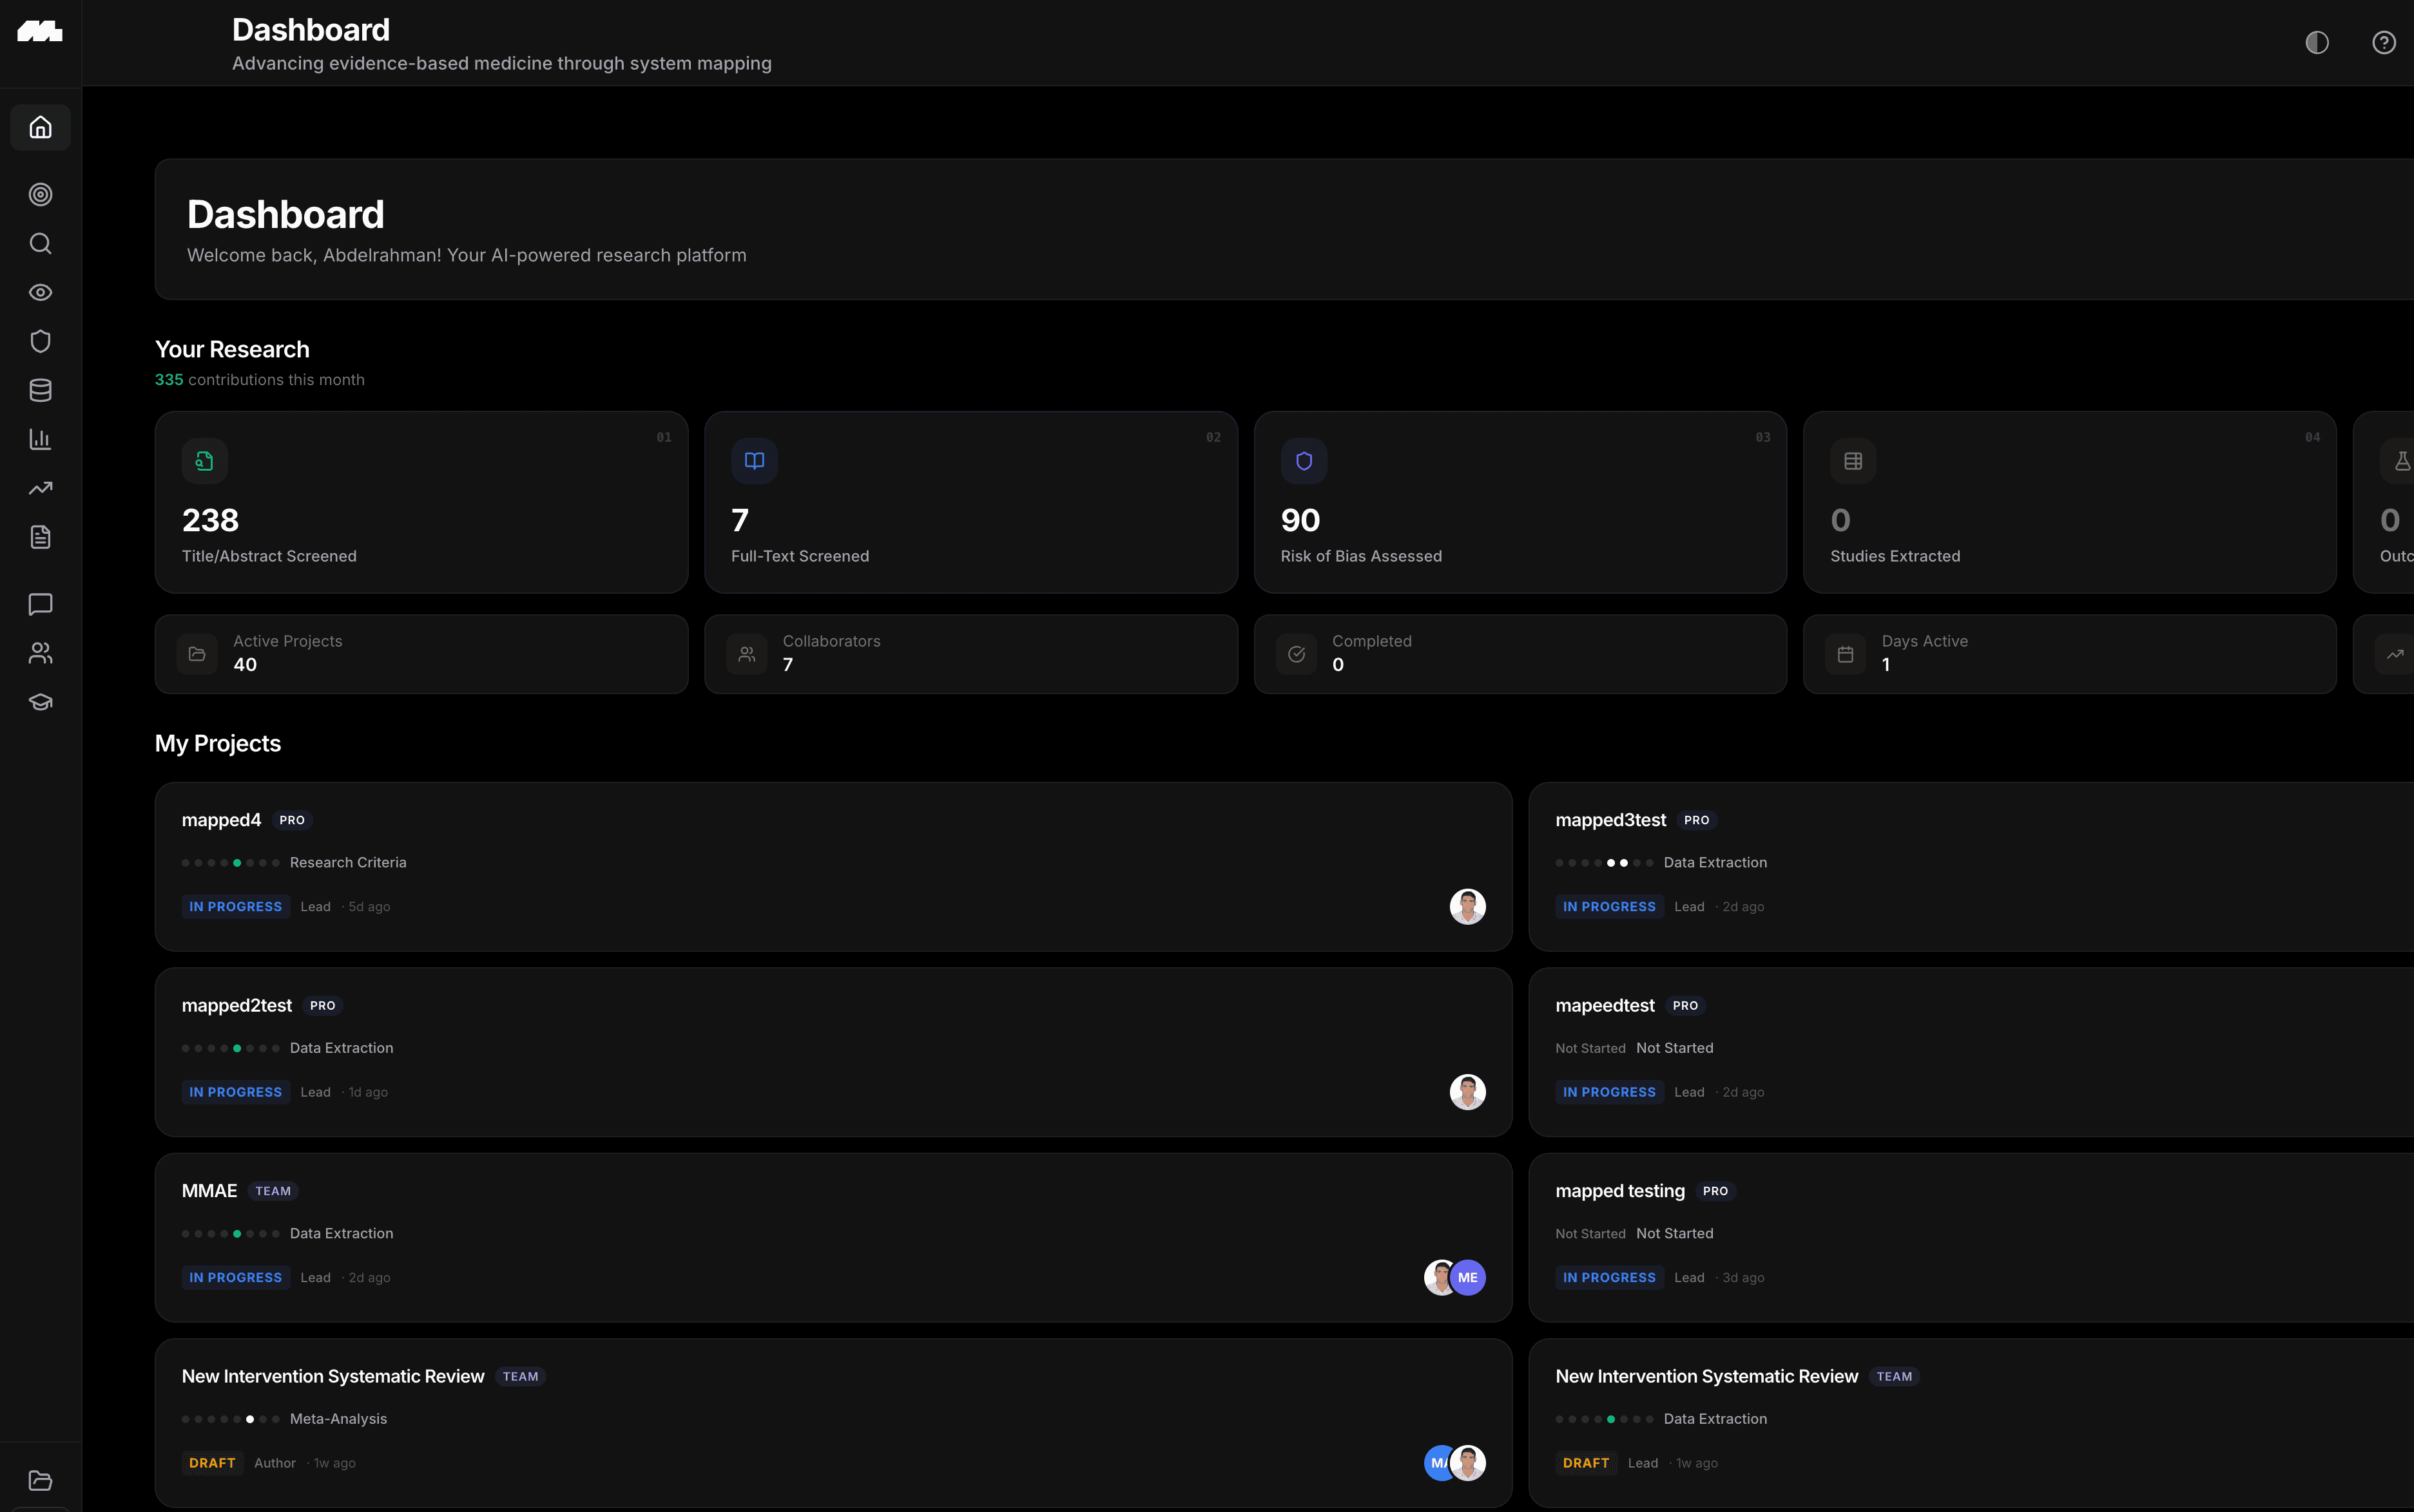The height and width of the screenshot is (1512, 2414).
Task: Click the Risk of Bias Assessed card
Action: (x=1520, y=502)
